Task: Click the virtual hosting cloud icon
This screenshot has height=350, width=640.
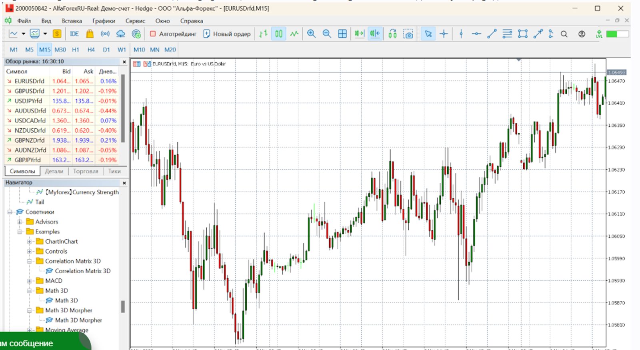Action: tap(120, 34)
